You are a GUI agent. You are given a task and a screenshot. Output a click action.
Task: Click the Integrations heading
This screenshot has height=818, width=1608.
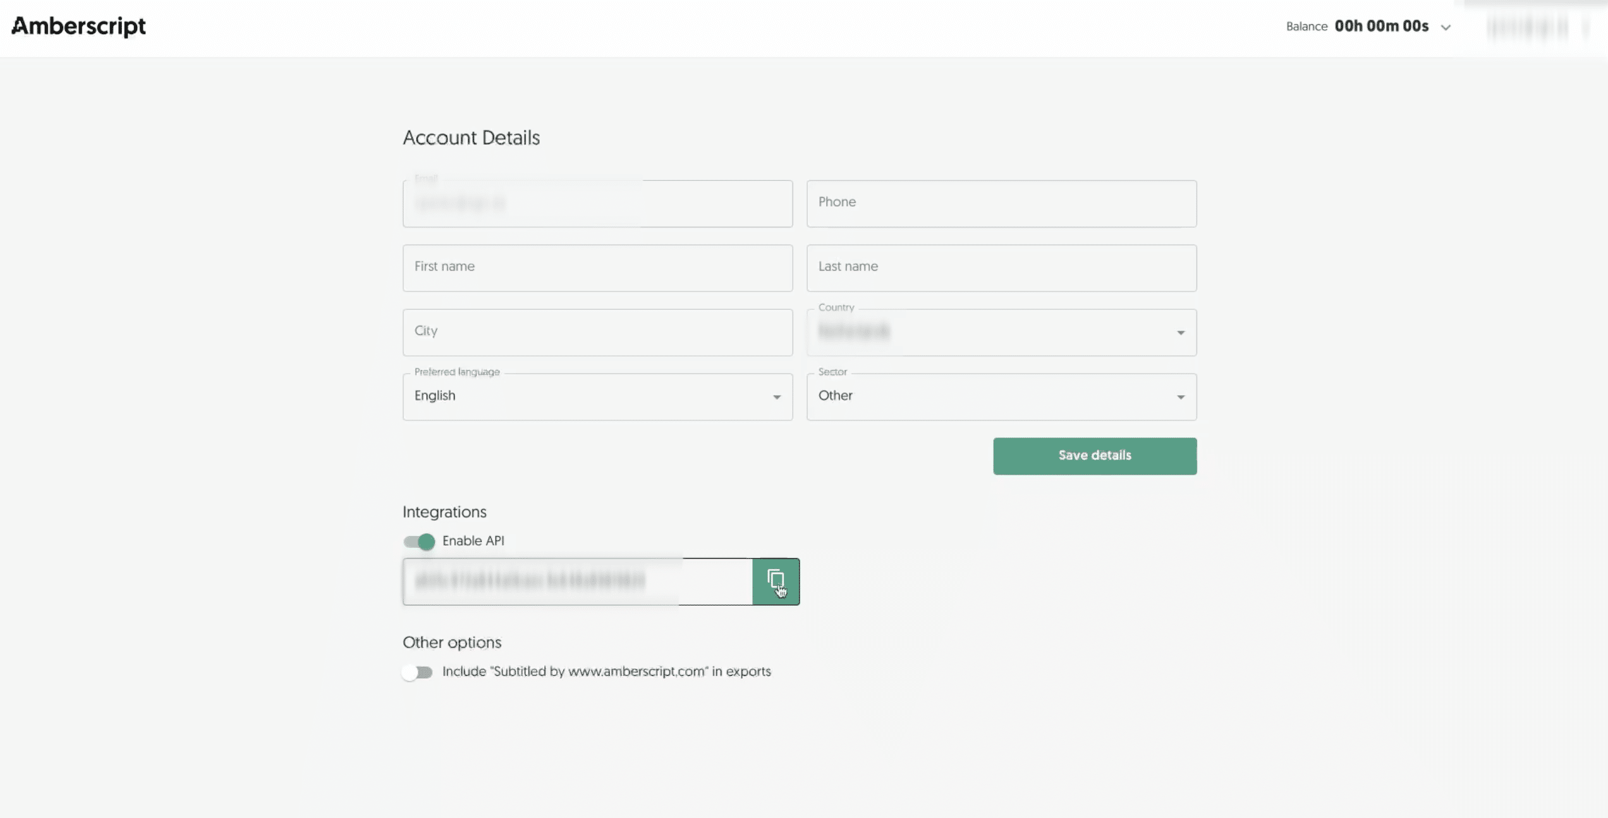click(x=444, y=511)
